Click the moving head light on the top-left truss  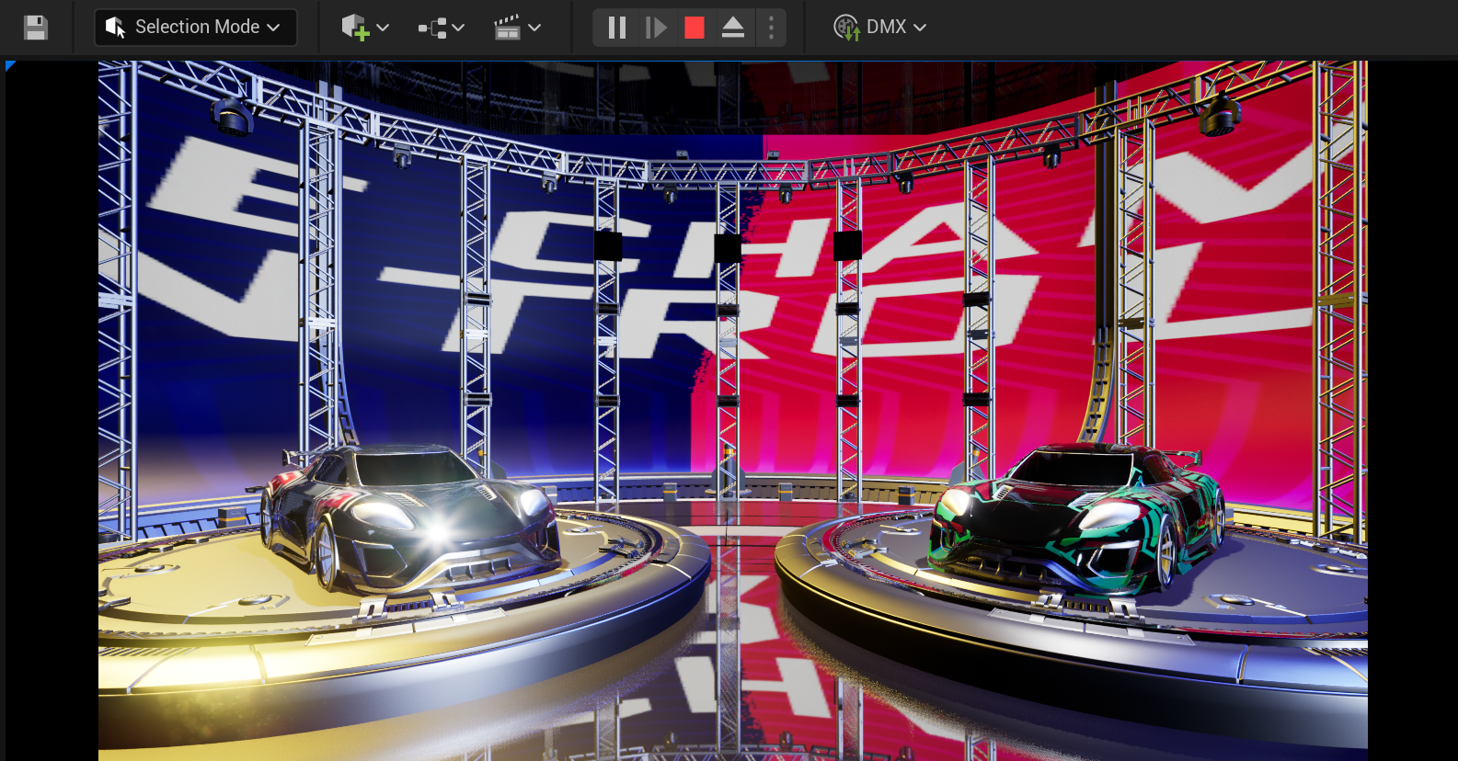tap(231, 117)
